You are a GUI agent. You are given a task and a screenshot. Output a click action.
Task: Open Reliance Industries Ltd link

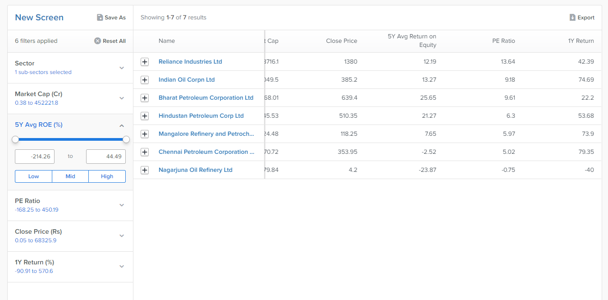point(190,62)
